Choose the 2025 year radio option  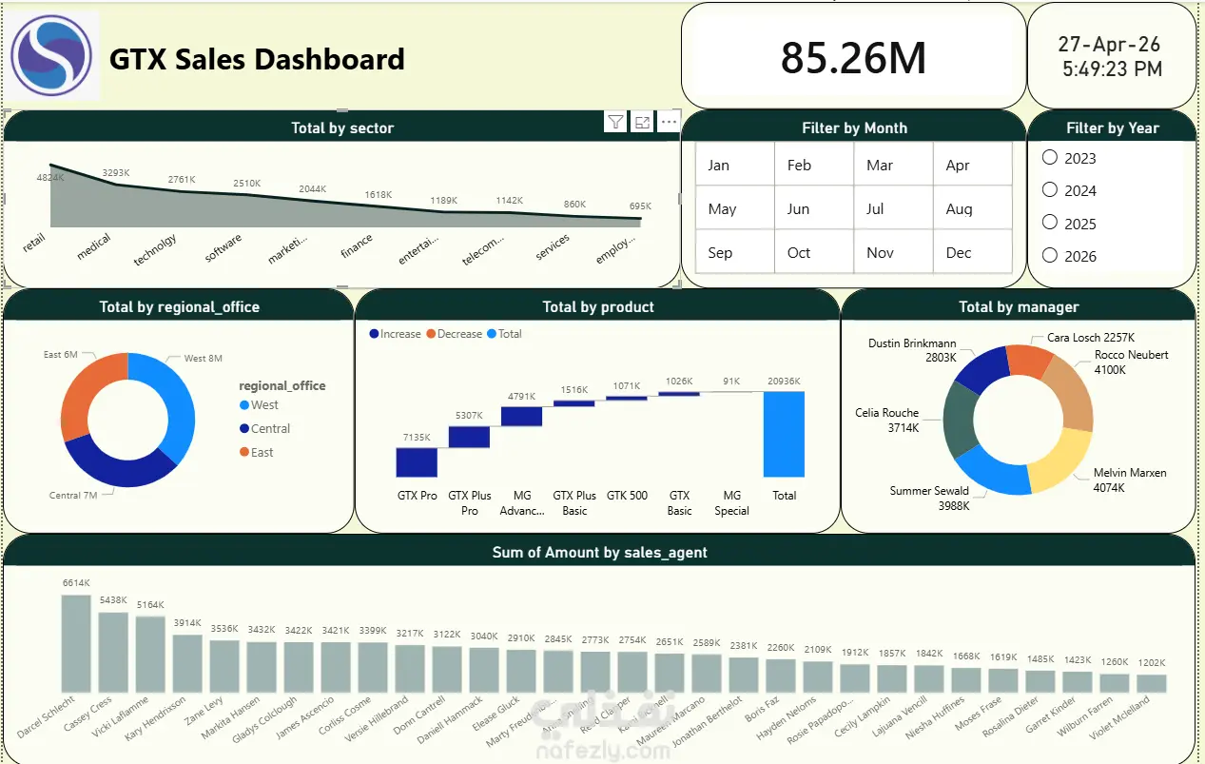pos(1050,222)
